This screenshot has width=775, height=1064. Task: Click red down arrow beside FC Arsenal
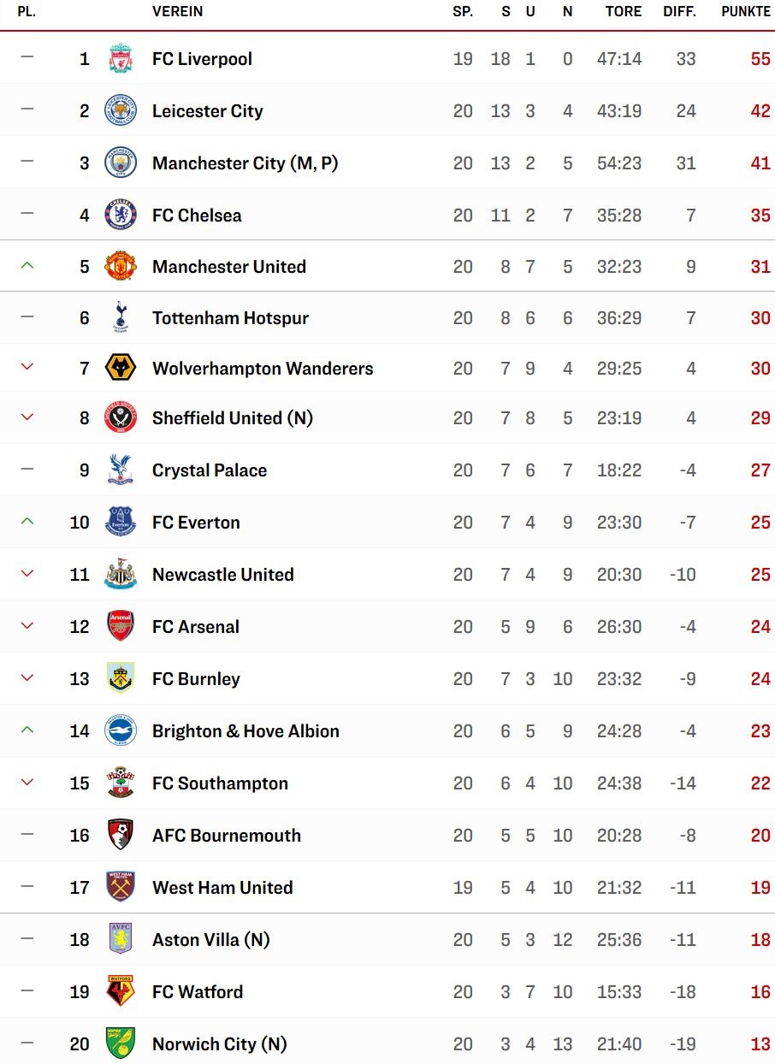(27, 626)
